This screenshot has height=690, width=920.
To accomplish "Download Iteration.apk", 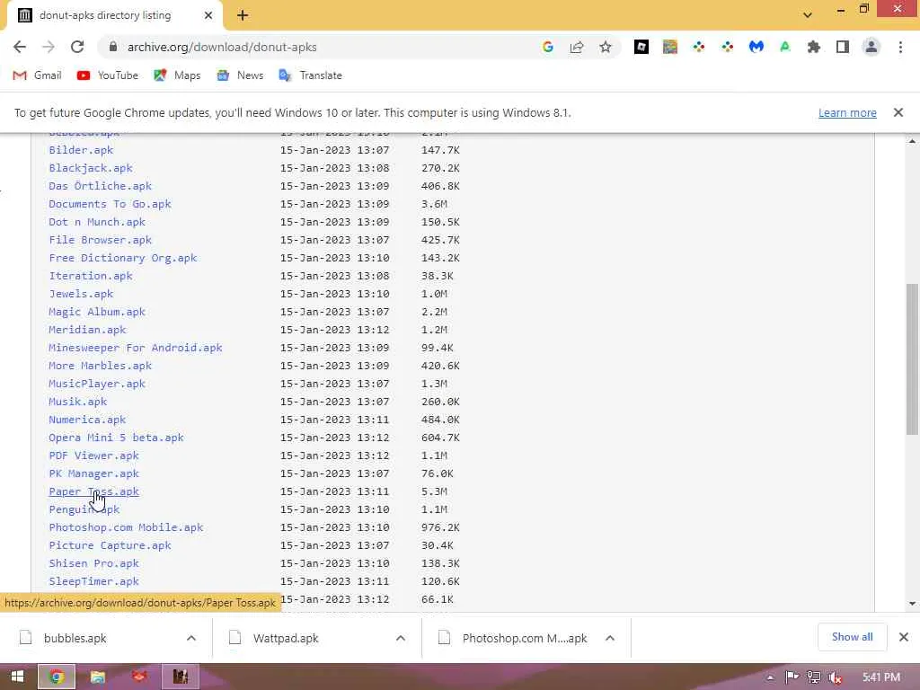I will (91, 276).
